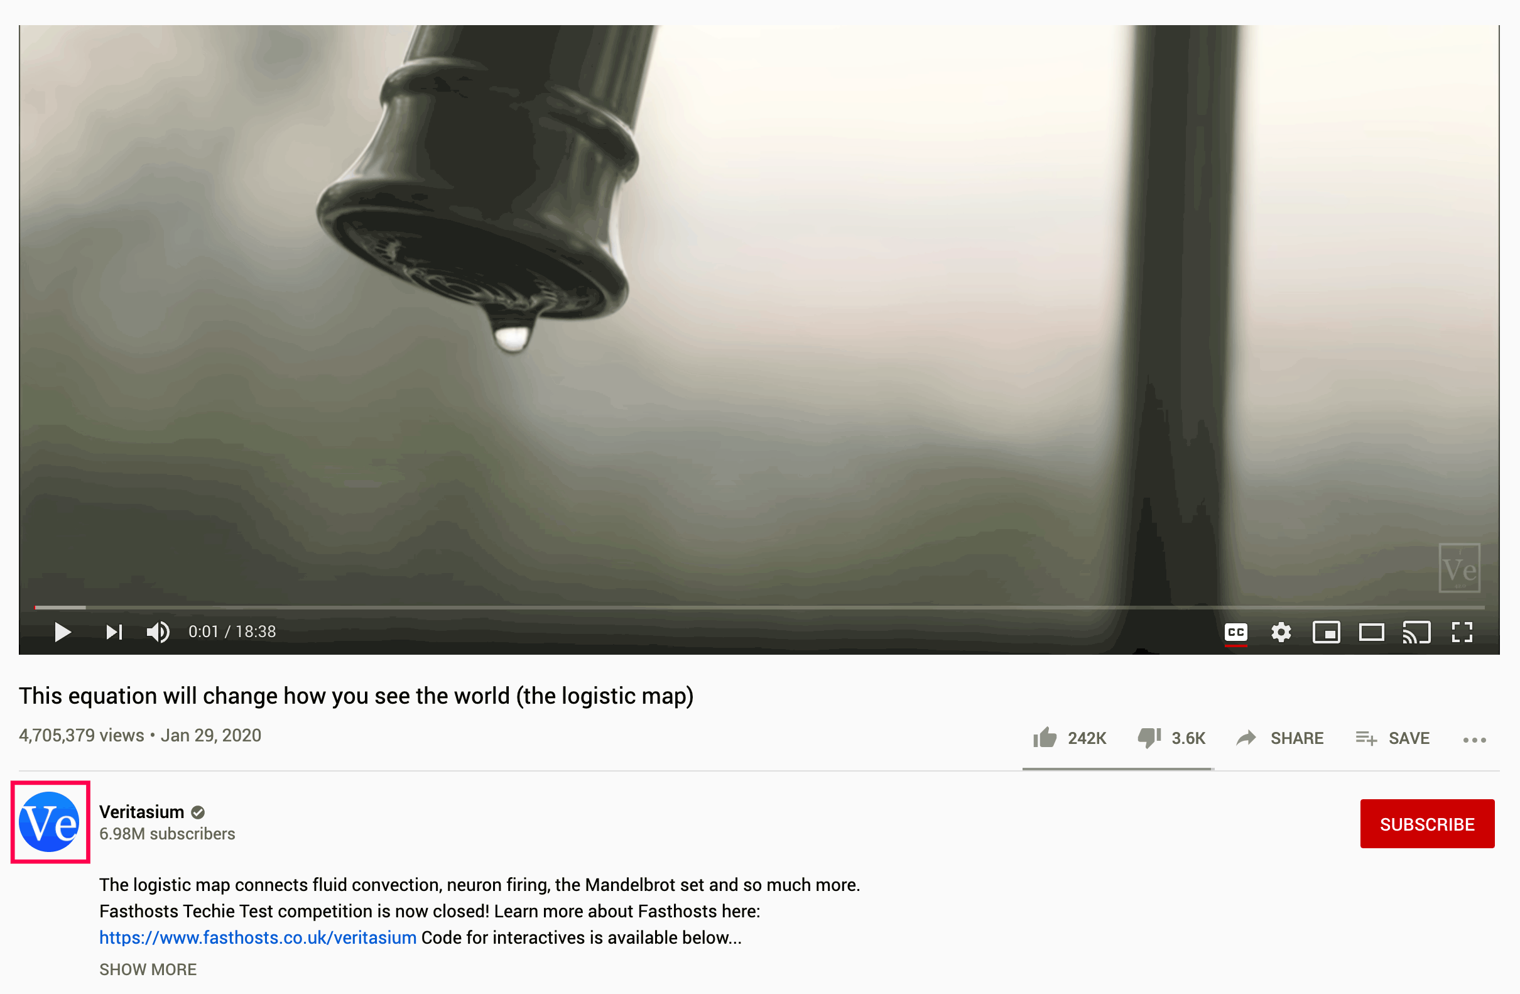Mute the video volume

click(x=158, y=633)
